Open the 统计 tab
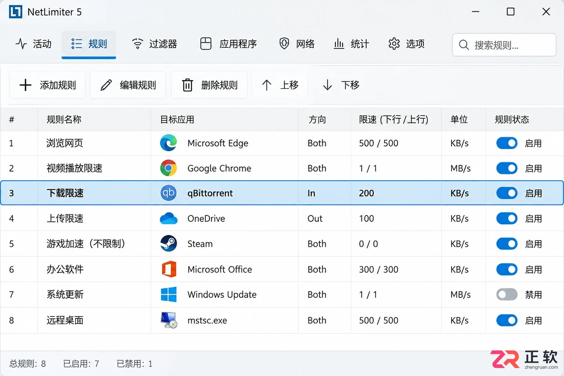The width and height of the screenshot is (564, 376). (351, 44)
